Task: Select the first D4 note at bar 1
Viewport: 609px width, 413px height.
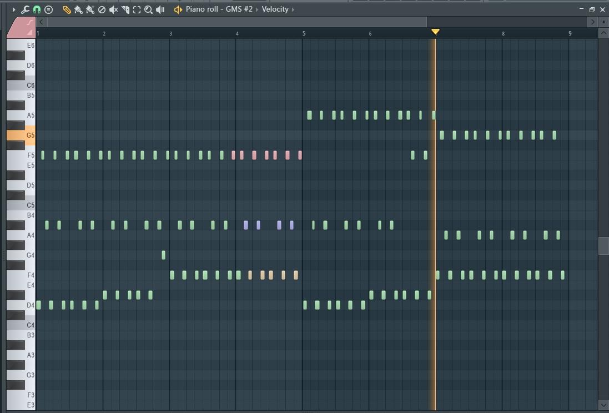Action: [38, 305]
